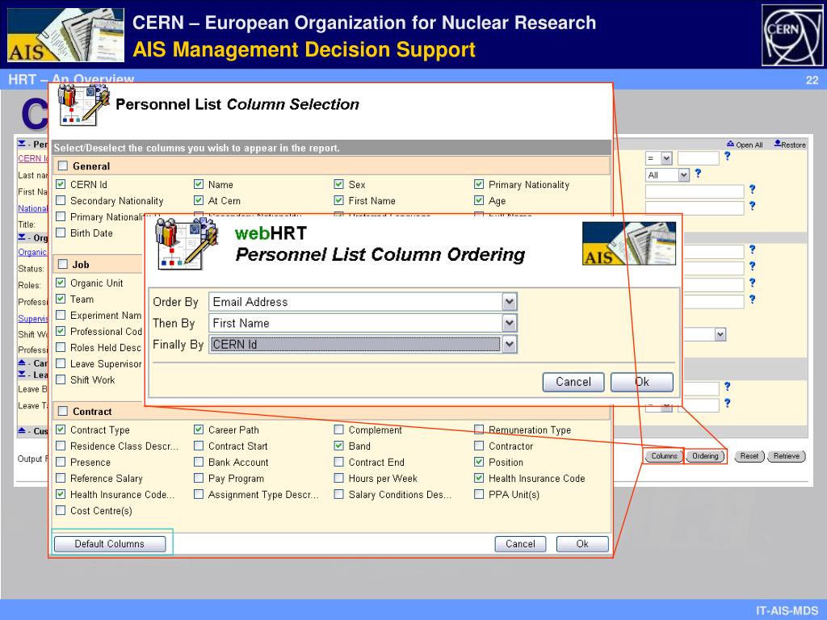The height and width of the screenshot is (620, 827).
Task: Check the Complement column
Action: tap(338, 429)
